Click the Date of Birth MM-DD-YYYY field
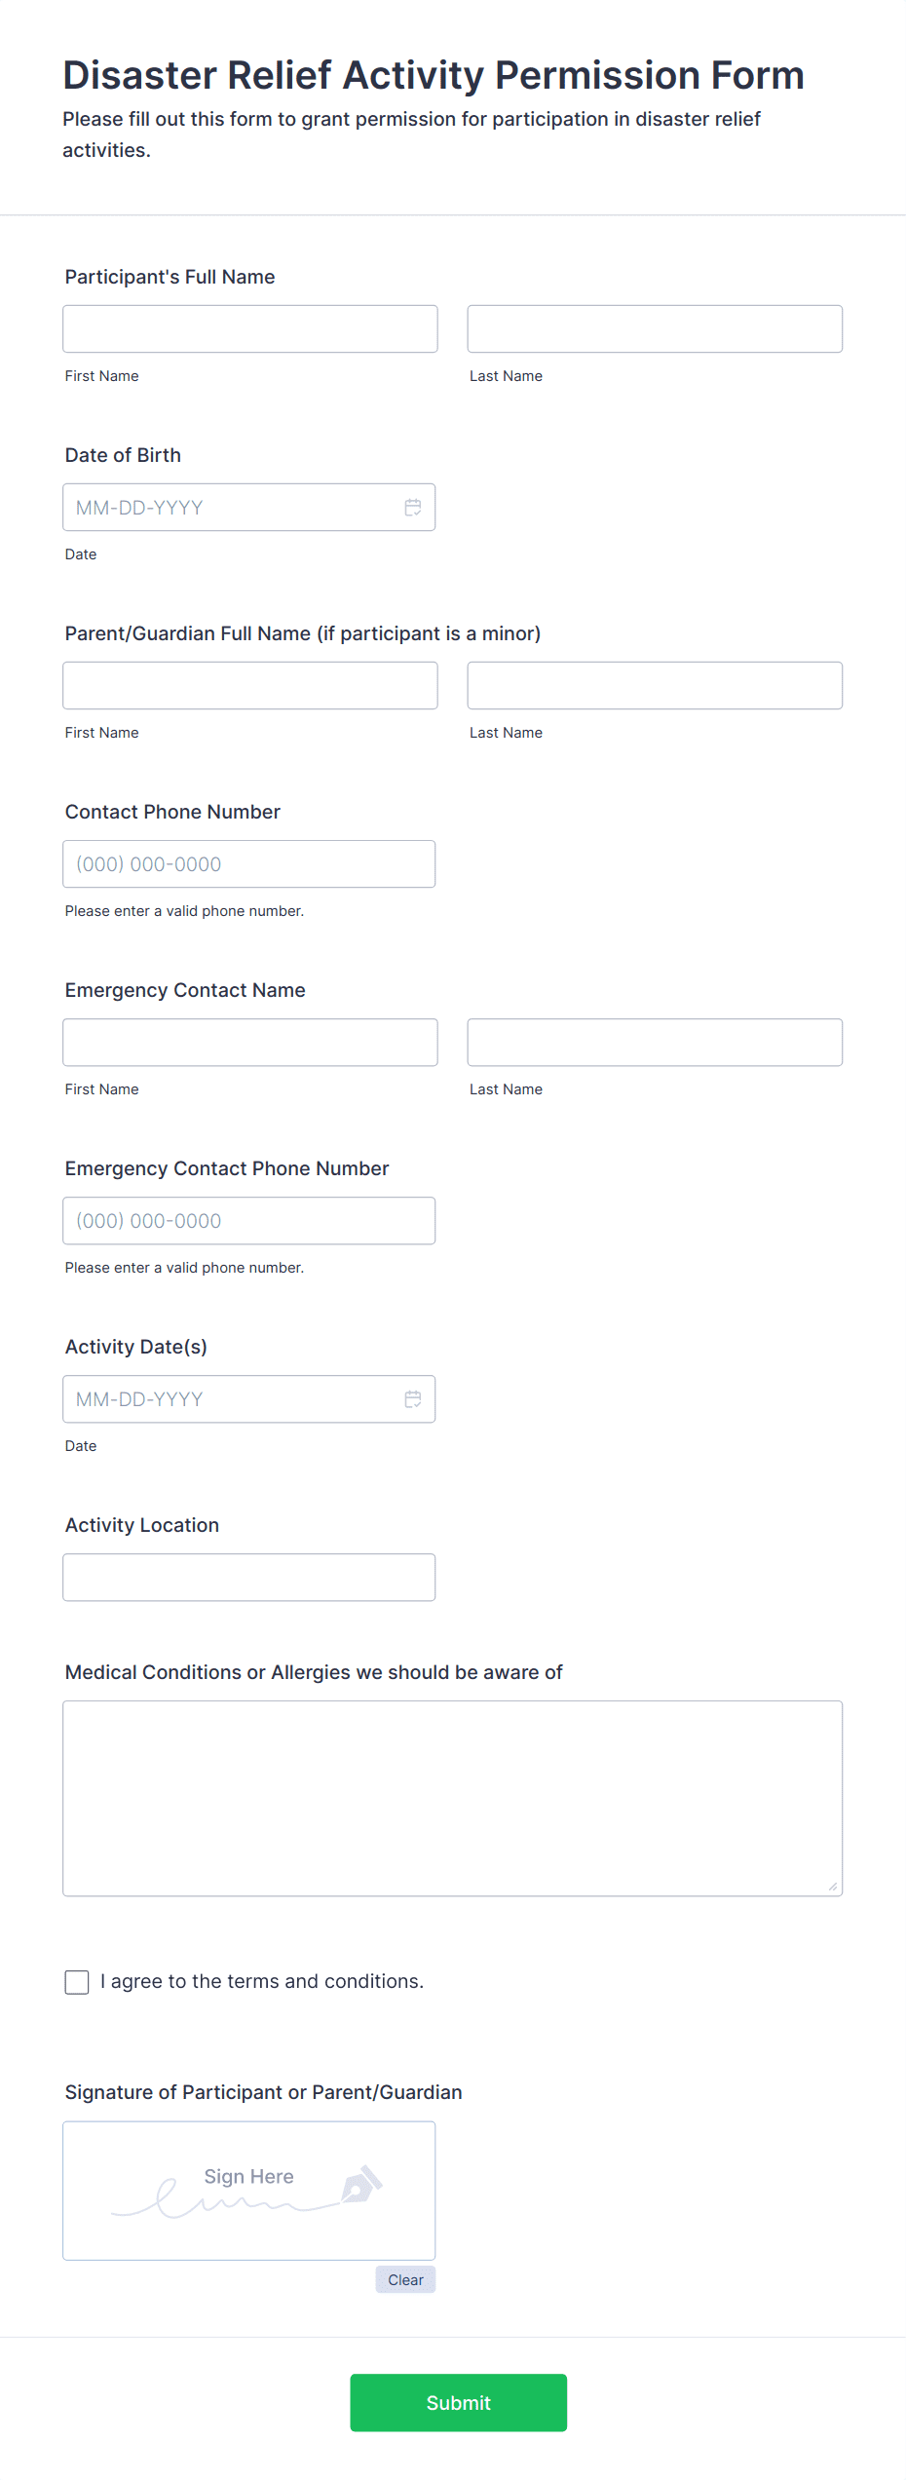 (x=249, y=508)
